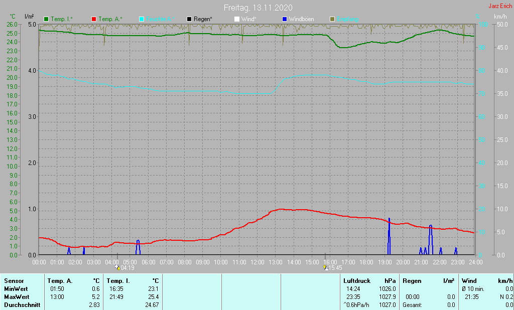The width and height of the screenshot is (514, 310).
Task: Click the Temp. I. maximum value 25.4
Action: click(154, 297)
